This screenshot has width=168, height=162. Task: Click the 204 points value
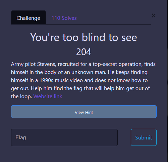tap(83, 52)
